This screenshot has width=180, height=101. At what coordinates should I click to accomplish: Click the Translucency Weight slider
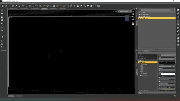168,85
